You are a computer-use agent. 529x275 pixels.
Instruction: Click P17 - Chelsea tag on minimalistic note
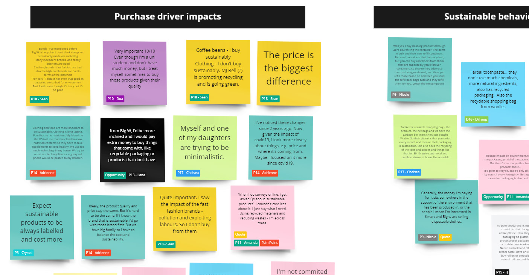pos(188,173)
